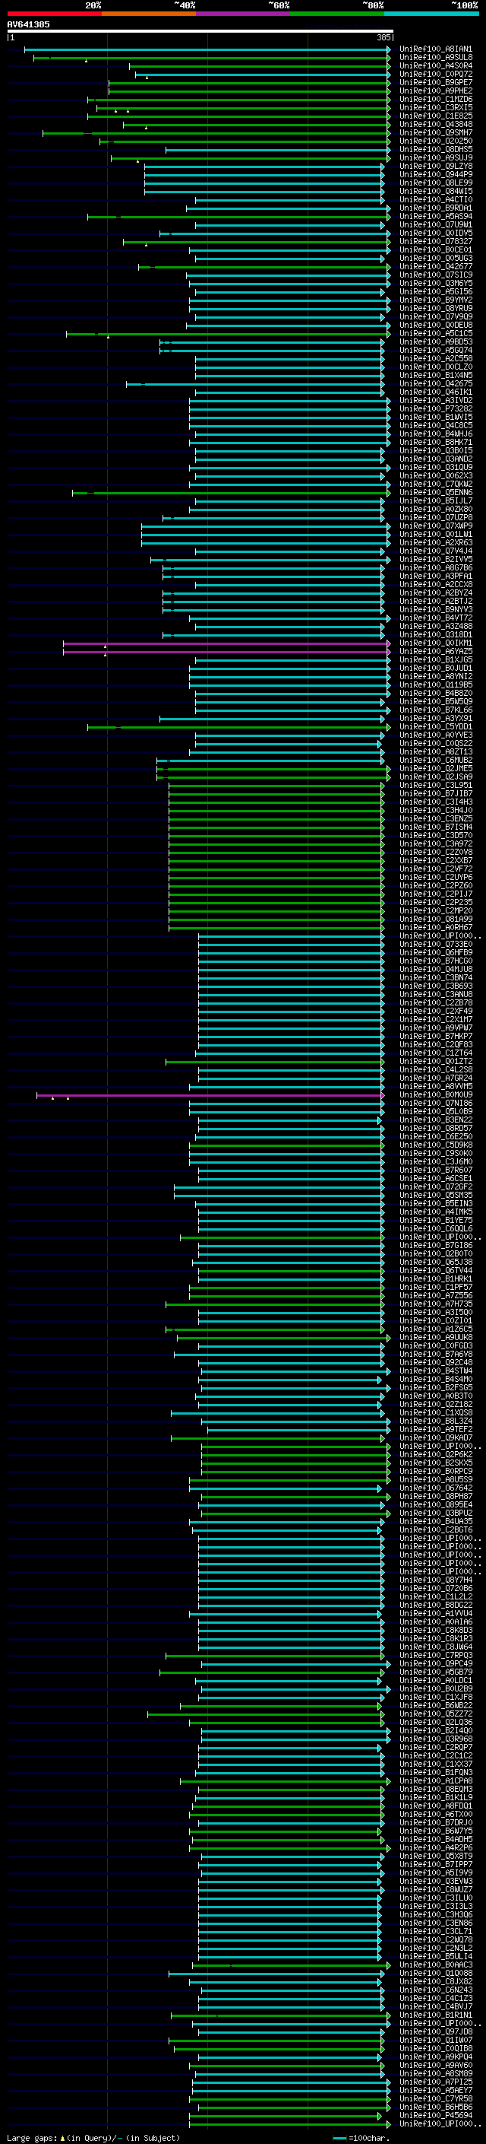486x2144 pixels.
Task: Select the UniRef100_C3L951 label
Action: [435, 785]
